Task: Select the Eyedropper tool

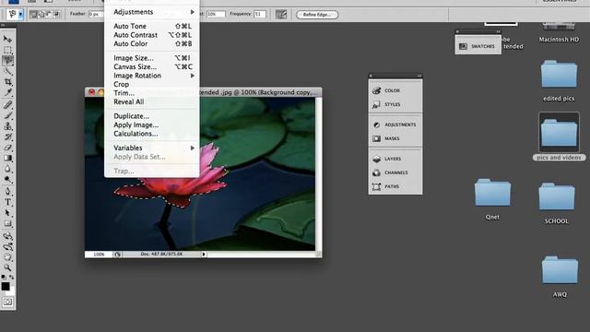Action: point(7,92)
